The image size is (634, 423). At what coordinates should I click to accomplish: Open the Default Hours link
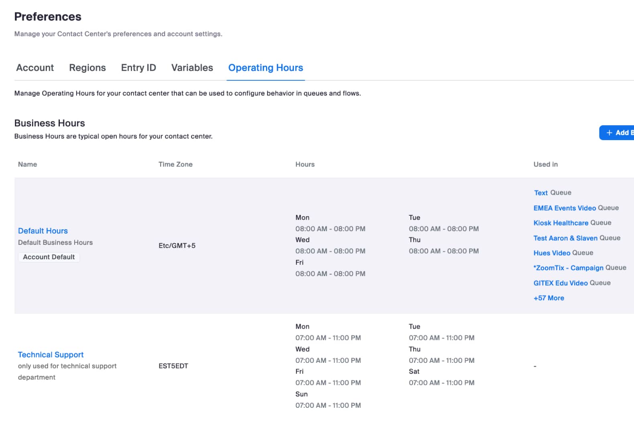click(43, 231)
